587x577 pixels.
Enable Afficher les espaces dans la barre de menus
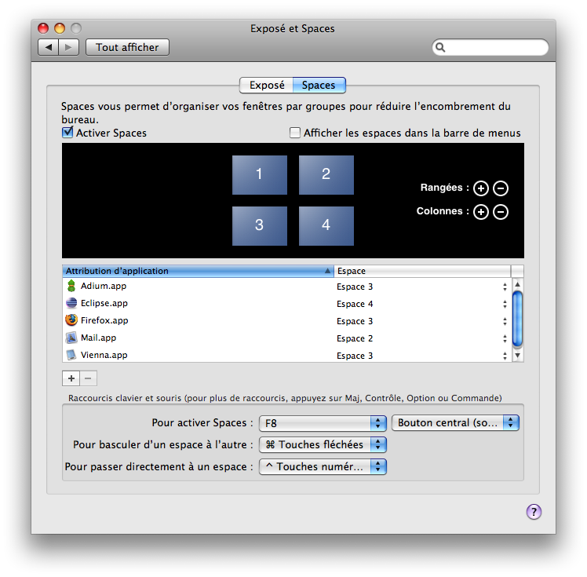(x=294, y=133)
